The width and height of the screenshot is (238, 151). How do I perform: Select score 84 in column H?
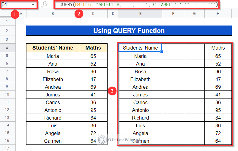218,118
